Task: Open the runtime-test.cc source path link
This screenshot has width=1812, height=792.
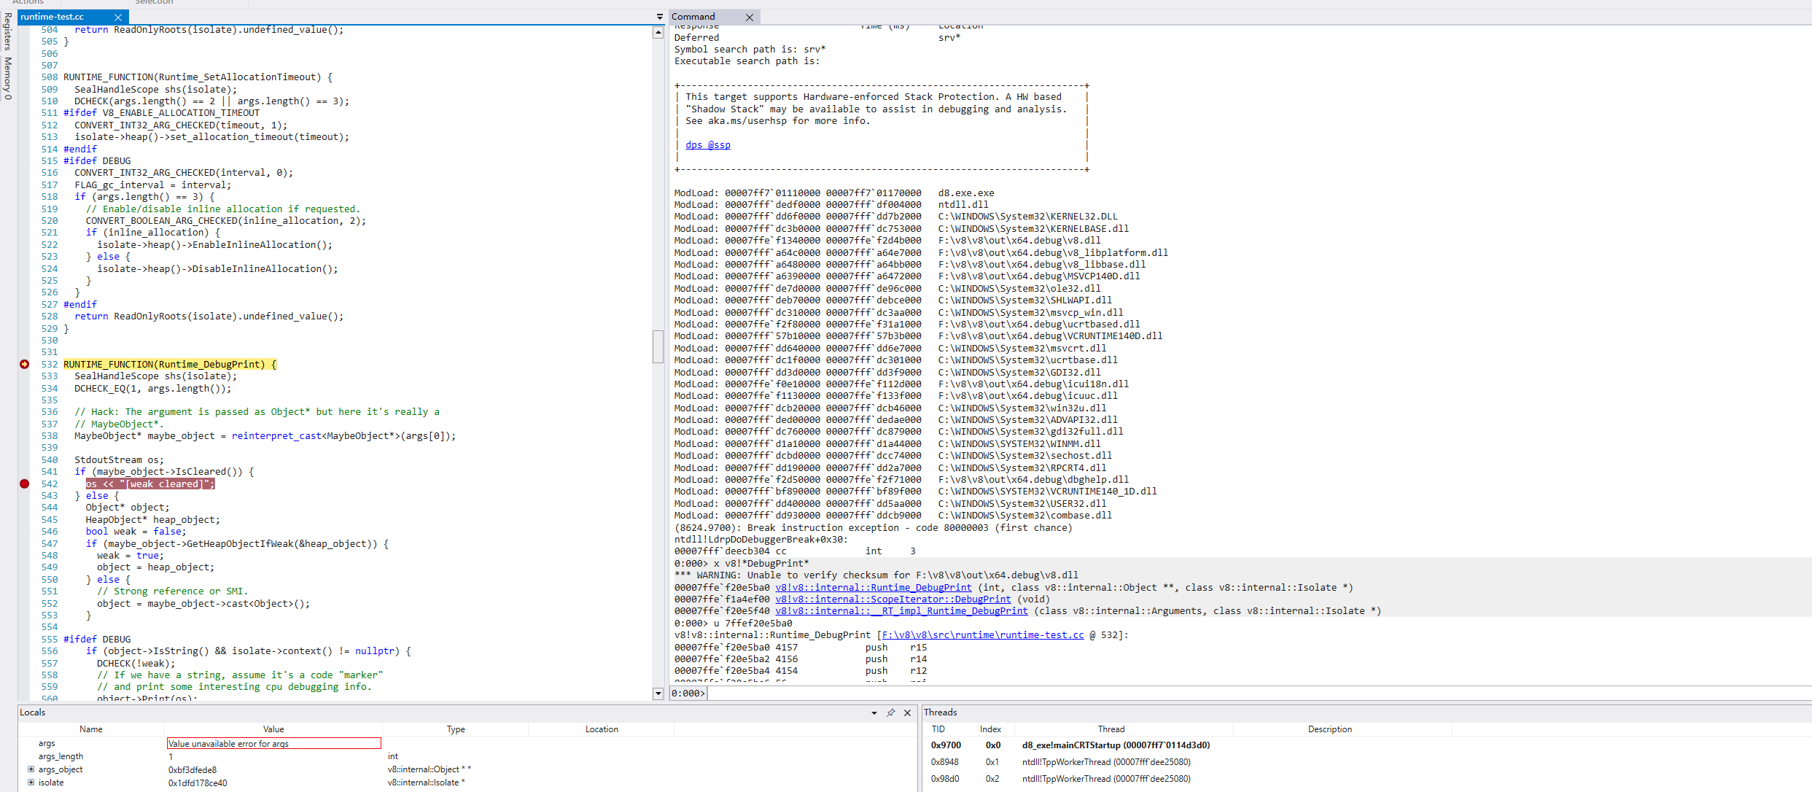Action: 982,635
